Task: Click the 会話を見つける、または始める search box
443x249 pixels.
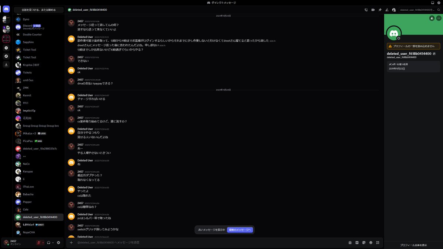Action: pos(39,10)
